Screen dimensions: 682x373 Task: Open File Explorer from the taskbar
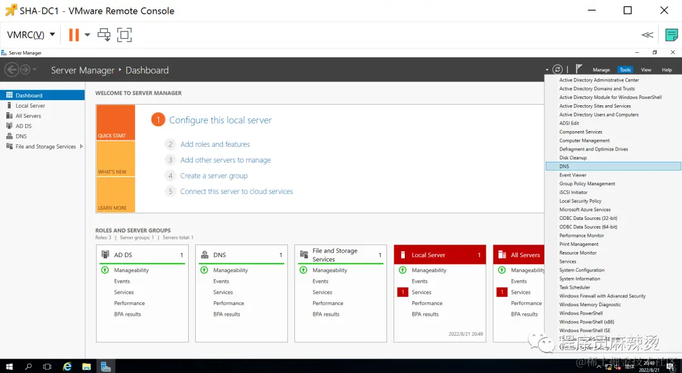(x=86, y=367)
